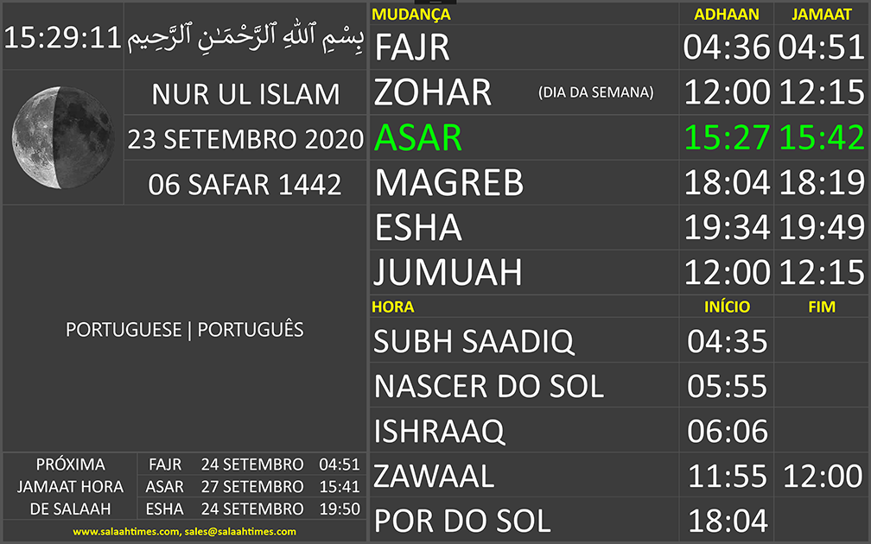Click the PORTUGUESE | PORTUGUÊS language label
Viewport: 871px width, 544px height.
185,330
